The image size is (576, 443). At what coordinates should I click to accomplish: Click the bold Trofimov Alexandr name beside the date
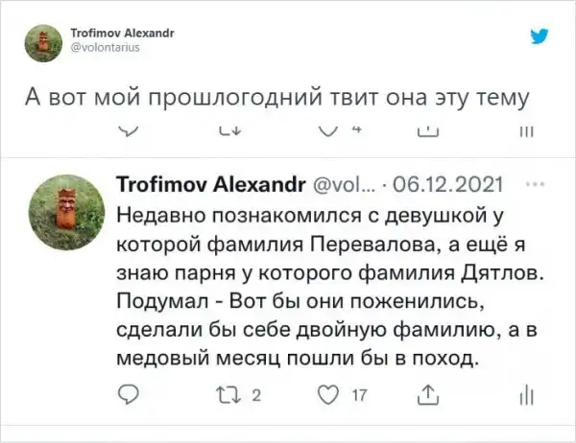click(209, 184)
